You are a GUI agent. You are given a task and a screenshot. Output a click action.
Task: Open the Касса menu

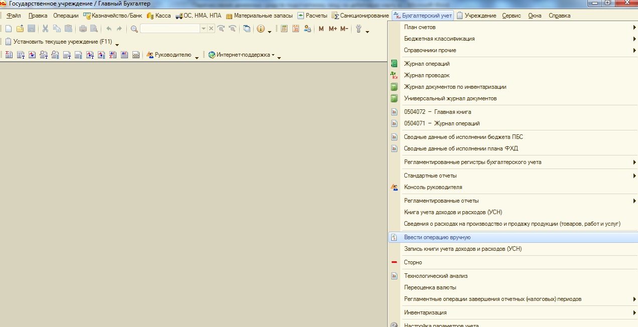point(159,16)
